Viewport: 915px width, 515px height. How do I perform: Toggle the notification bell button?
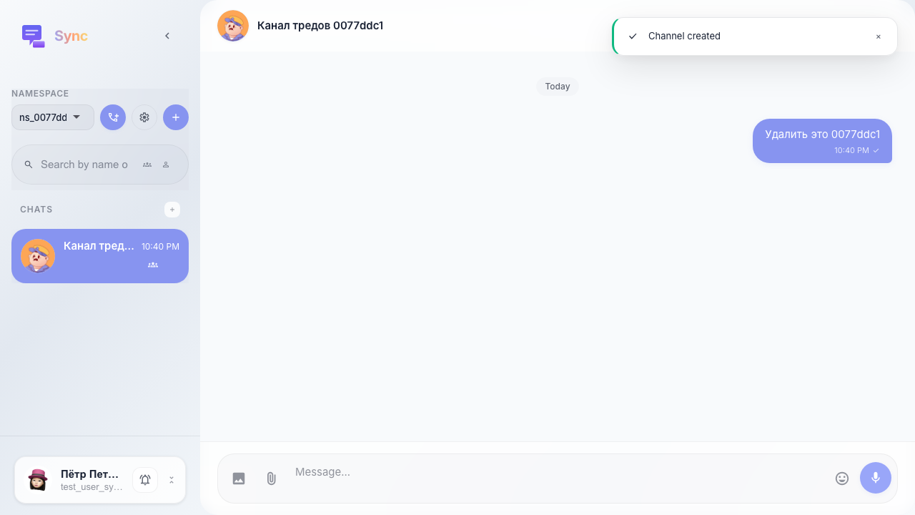(145, 480)
